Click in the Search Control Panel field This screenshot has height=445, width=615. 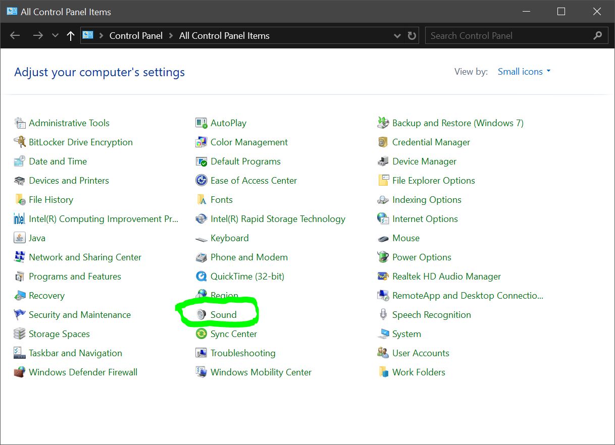(x=516, y=36)
